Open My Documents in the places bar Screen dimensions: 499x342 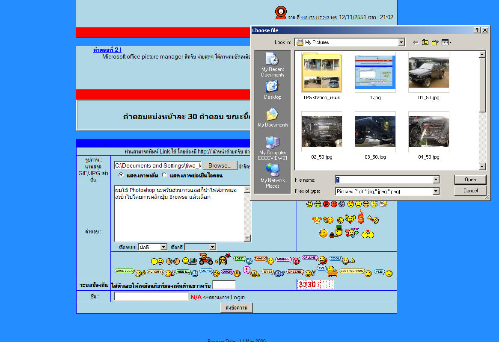273,118
